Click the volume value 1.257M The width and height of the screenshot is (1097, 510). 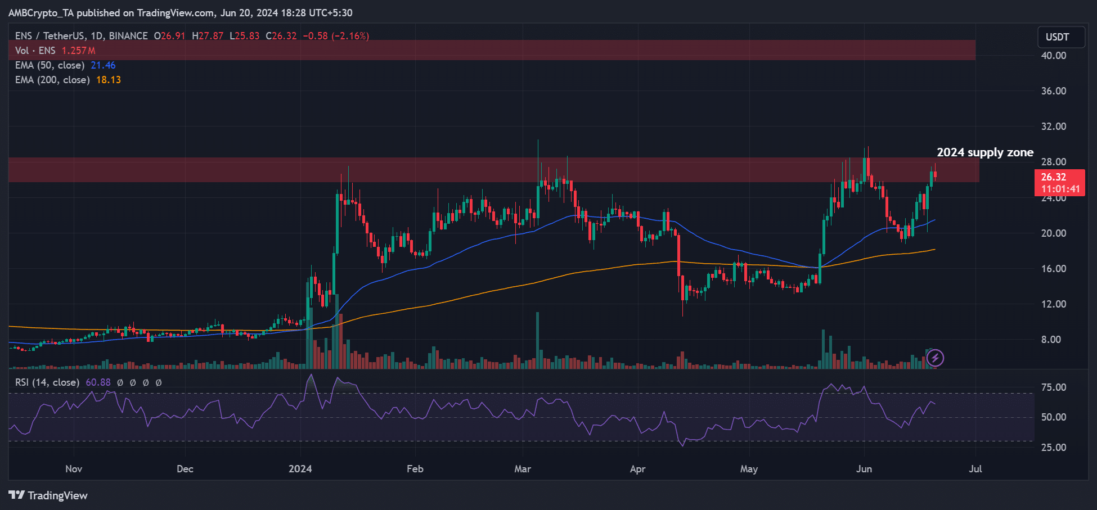[x=78, y=51]
